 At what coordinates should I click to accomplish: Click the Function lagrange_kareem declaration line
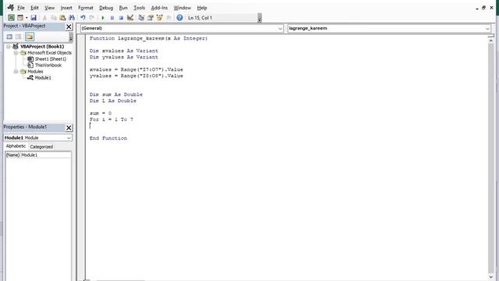point(148,38)
